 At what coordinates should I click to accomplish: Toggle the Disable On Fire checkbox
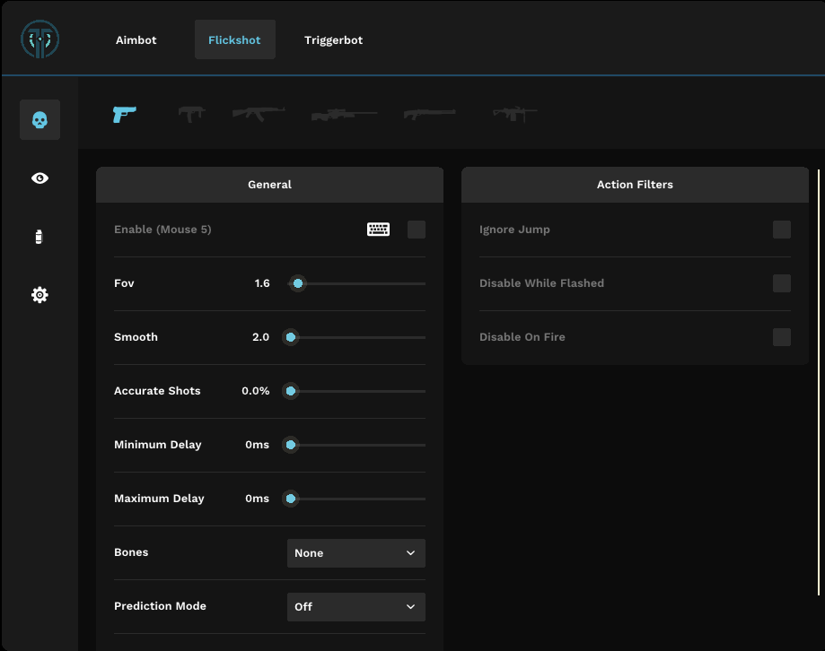[782, 337]
